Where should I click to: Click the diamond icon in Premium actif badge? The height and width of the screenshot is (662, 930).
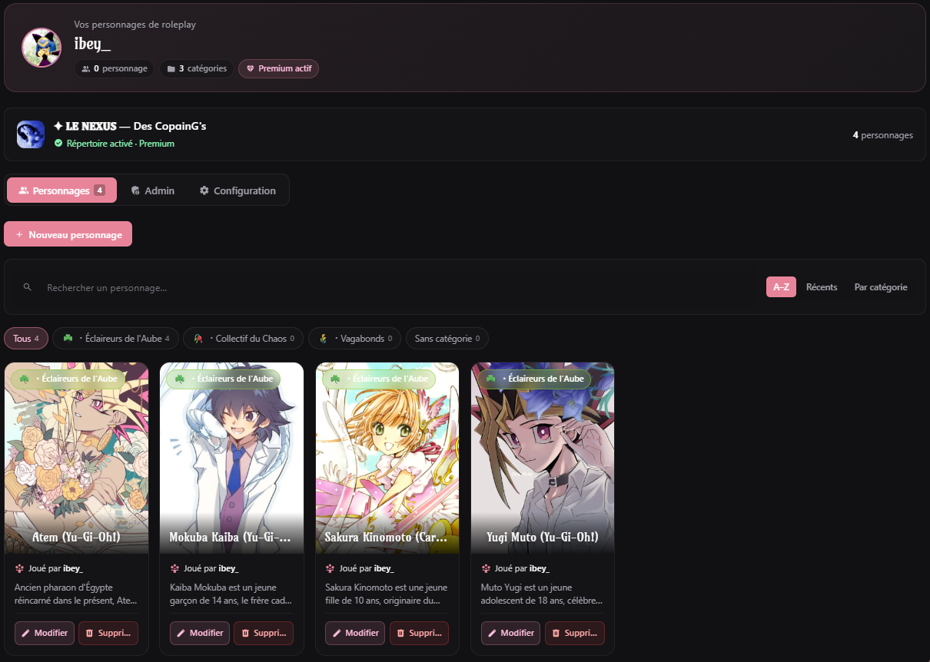pos(250,68)
